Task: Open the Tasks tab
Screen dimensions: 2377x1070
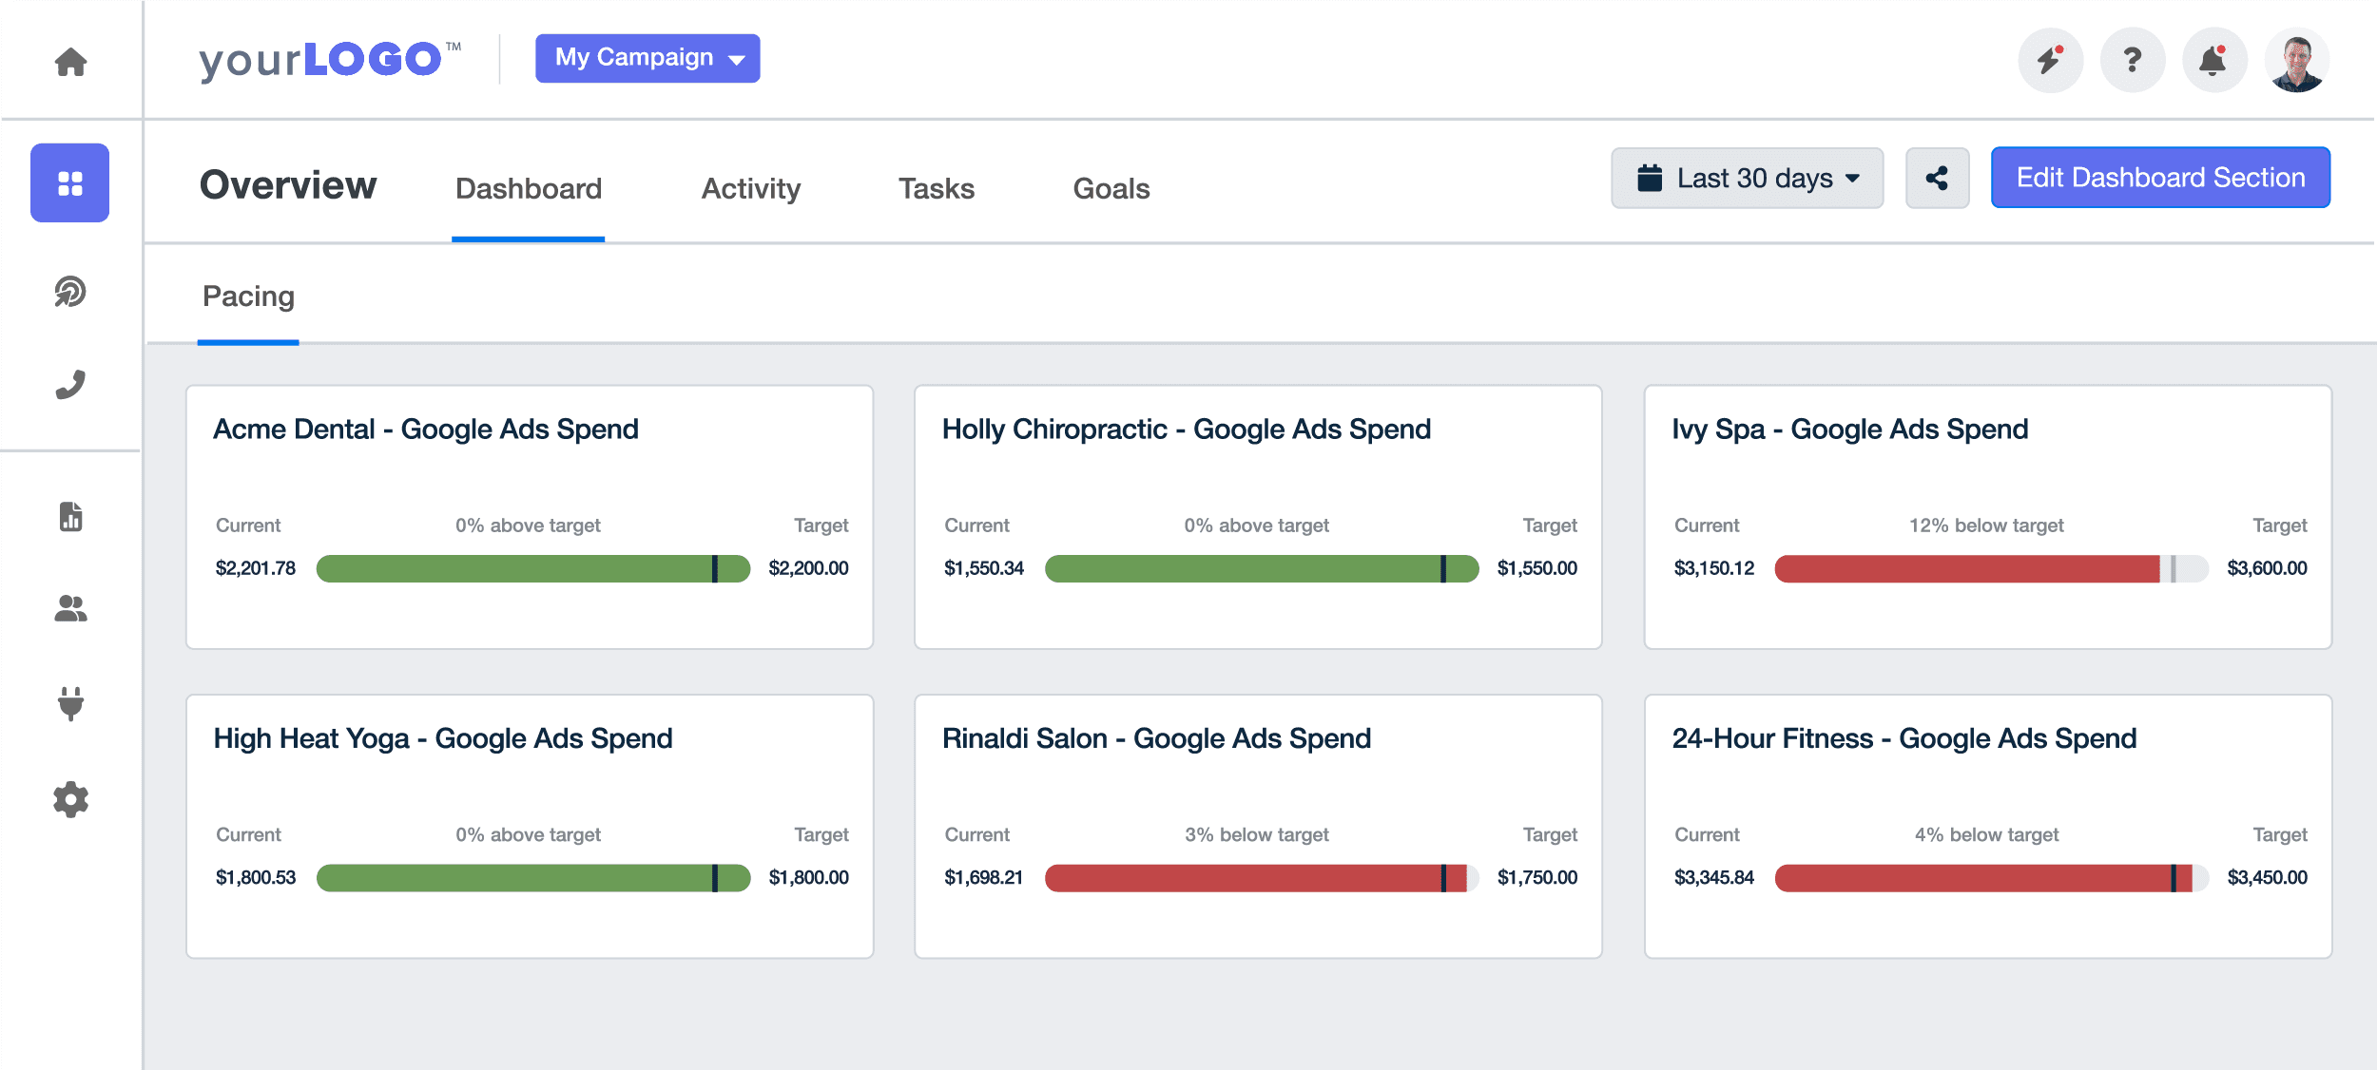Action: (x=936, y=188)
